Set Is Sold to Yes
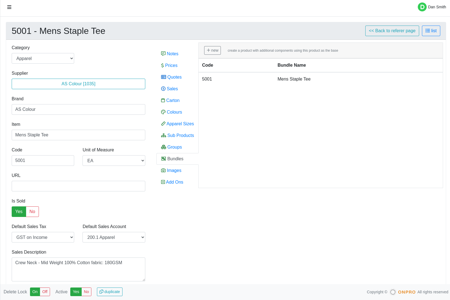 19,212
